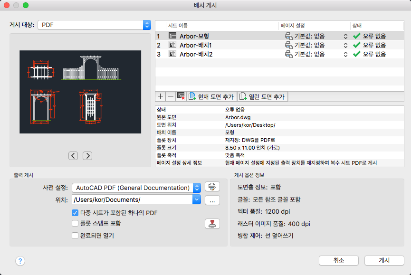Screen dimensions: 411x275
Task: Add open drawings with 열린 도면 추가
Action: coord(262,96)
